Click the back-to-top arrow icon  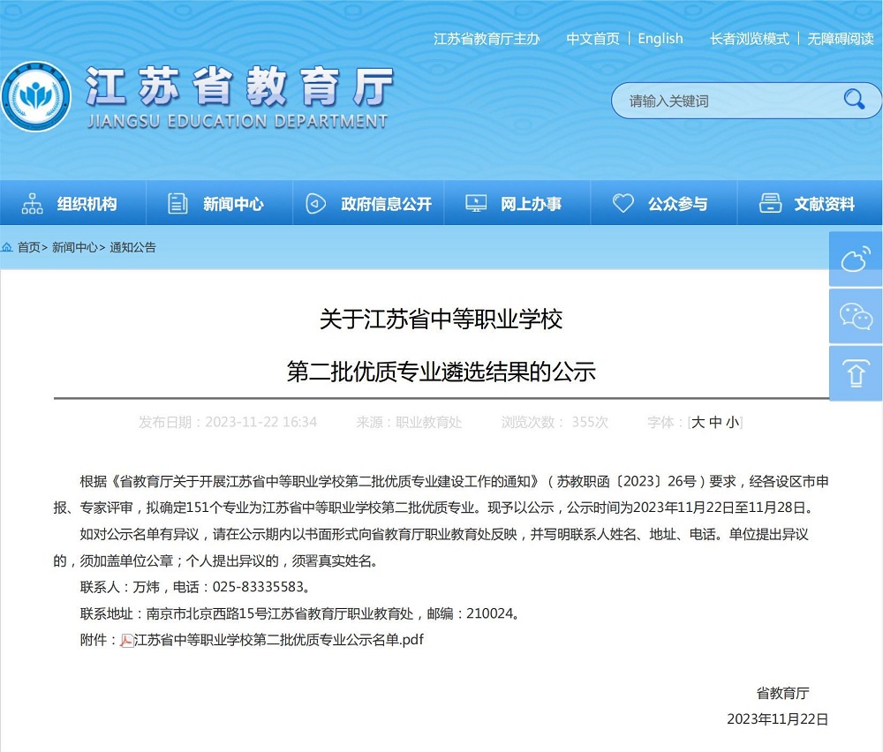pos(856,373)
